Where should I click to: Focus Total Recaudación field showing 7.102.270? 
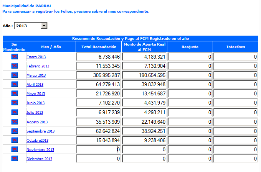point(99,103)
